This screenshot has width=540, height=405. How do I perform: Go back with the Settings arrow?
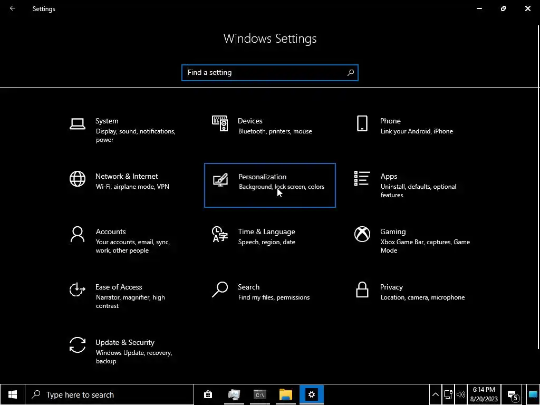(13, 8)
